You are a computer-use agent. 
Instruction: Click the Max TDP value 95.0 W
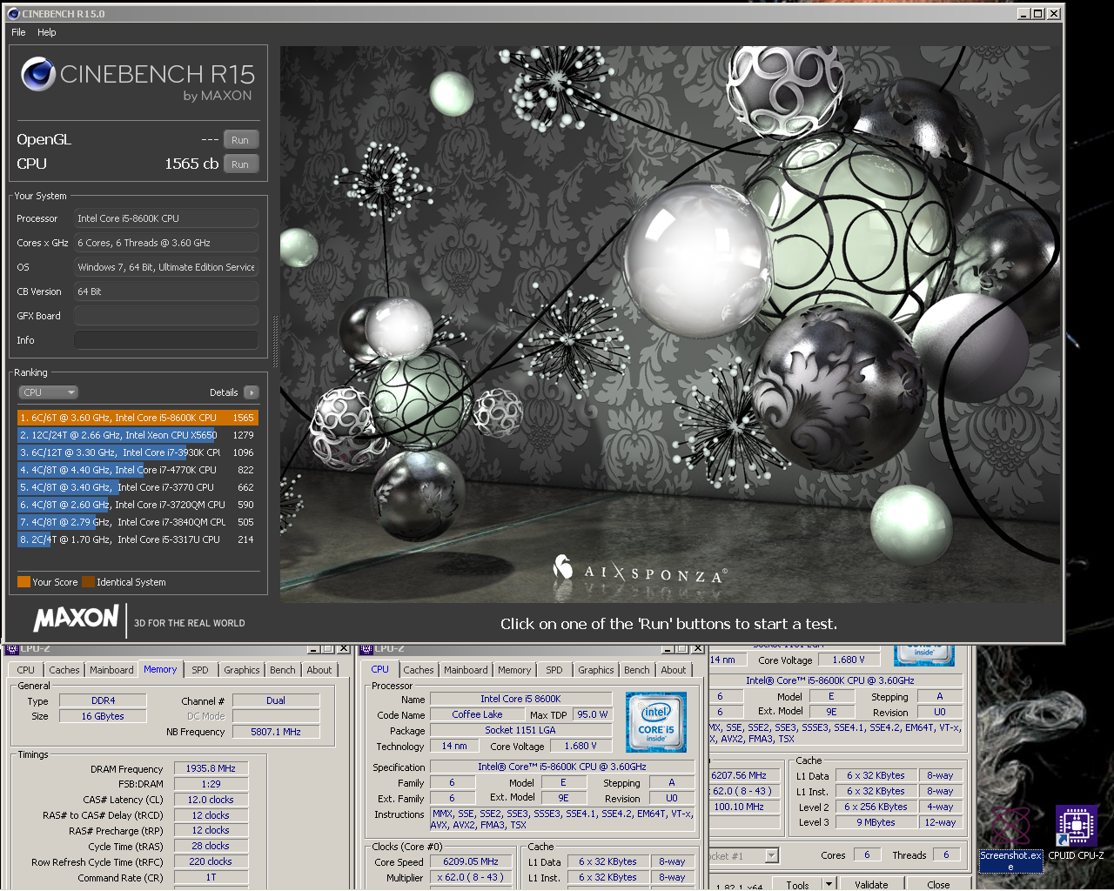pyautogui.click(x=593, y=714)
